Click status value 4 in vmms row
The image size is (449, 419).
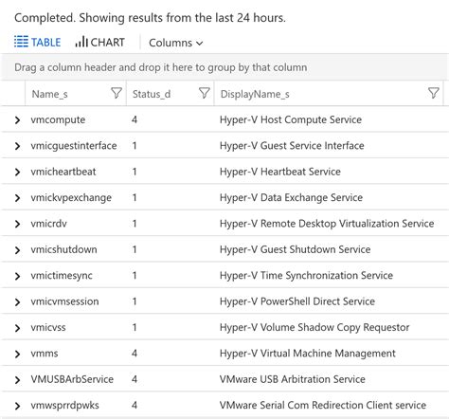pyautogui.click(x=135, y=354)
